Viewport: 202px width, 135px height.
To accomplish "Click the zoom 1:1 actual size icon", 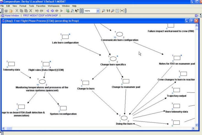I will tap(108, 11).
